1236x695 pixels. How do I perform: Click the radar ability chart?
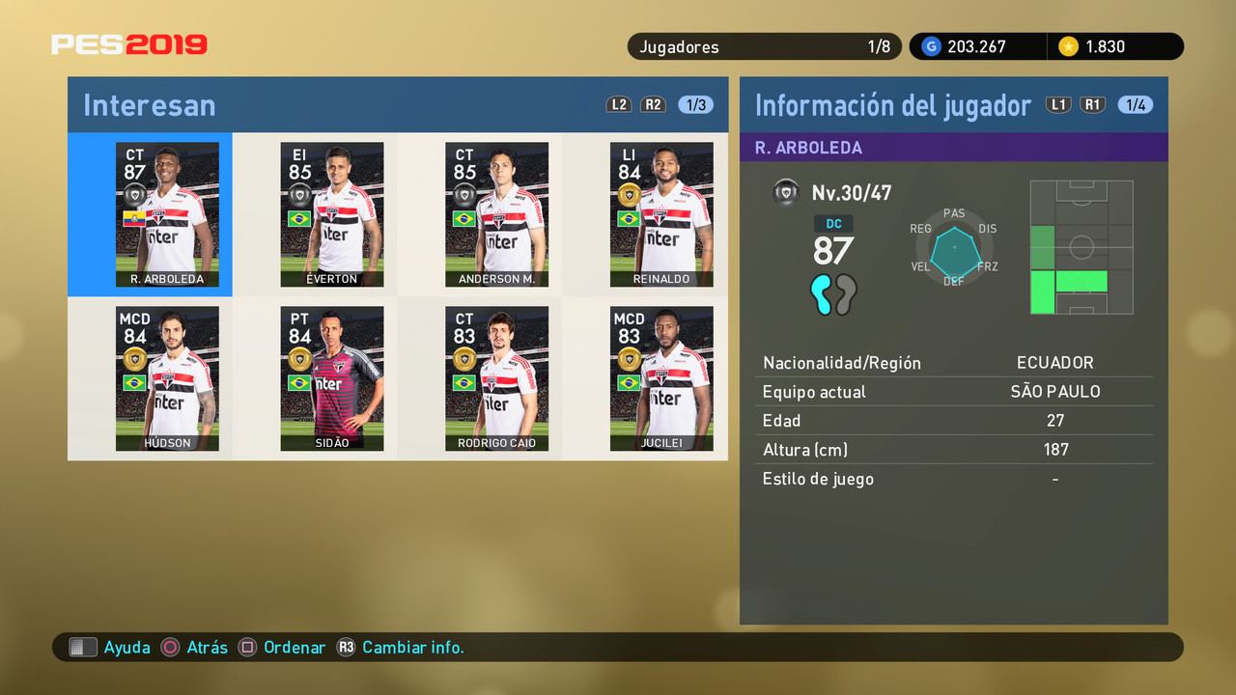click(x=954, y=247)
